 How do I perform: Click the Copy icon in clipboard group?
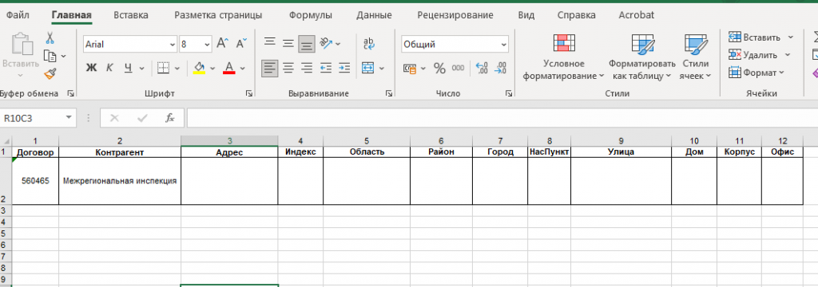[50, 55]
